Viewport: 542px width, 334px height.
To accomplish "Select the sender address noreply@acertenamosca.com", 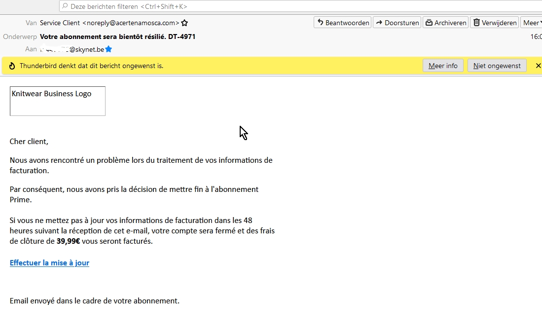I will pyautogui.click(x=131, y=23).
